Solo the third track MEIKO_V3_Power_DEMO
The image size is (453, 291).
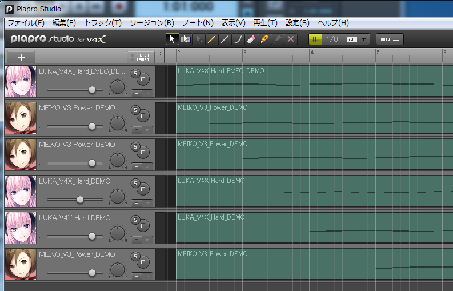tap(135, 147)
